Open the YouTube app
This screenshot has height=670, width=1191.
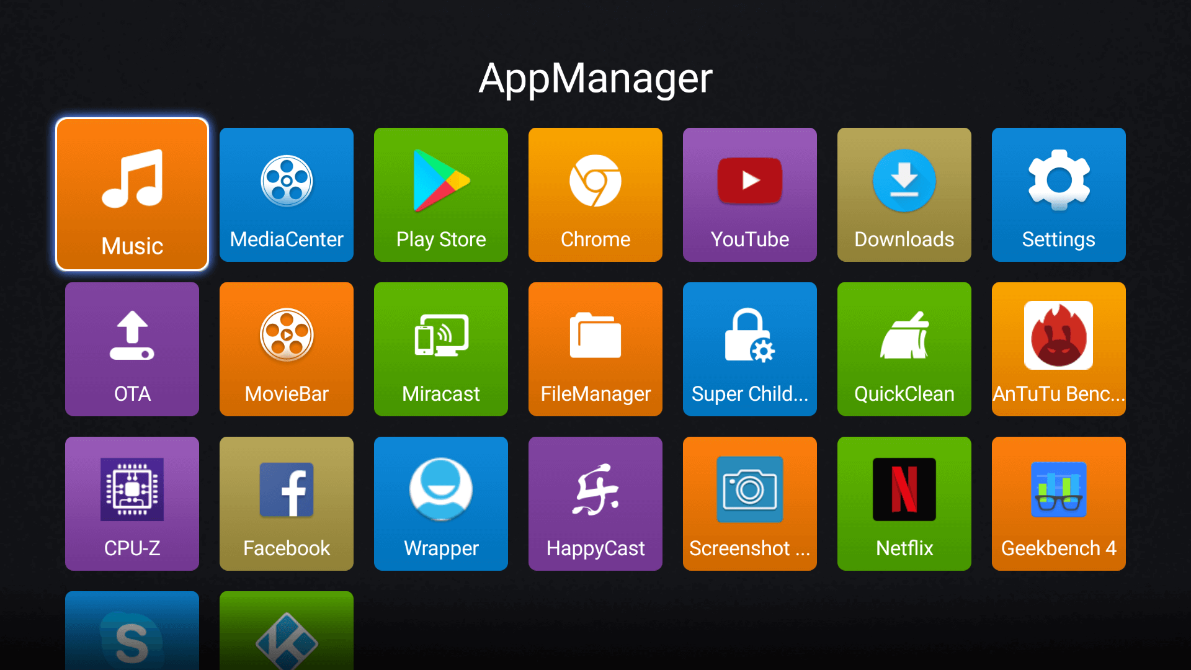coord(750,194)
